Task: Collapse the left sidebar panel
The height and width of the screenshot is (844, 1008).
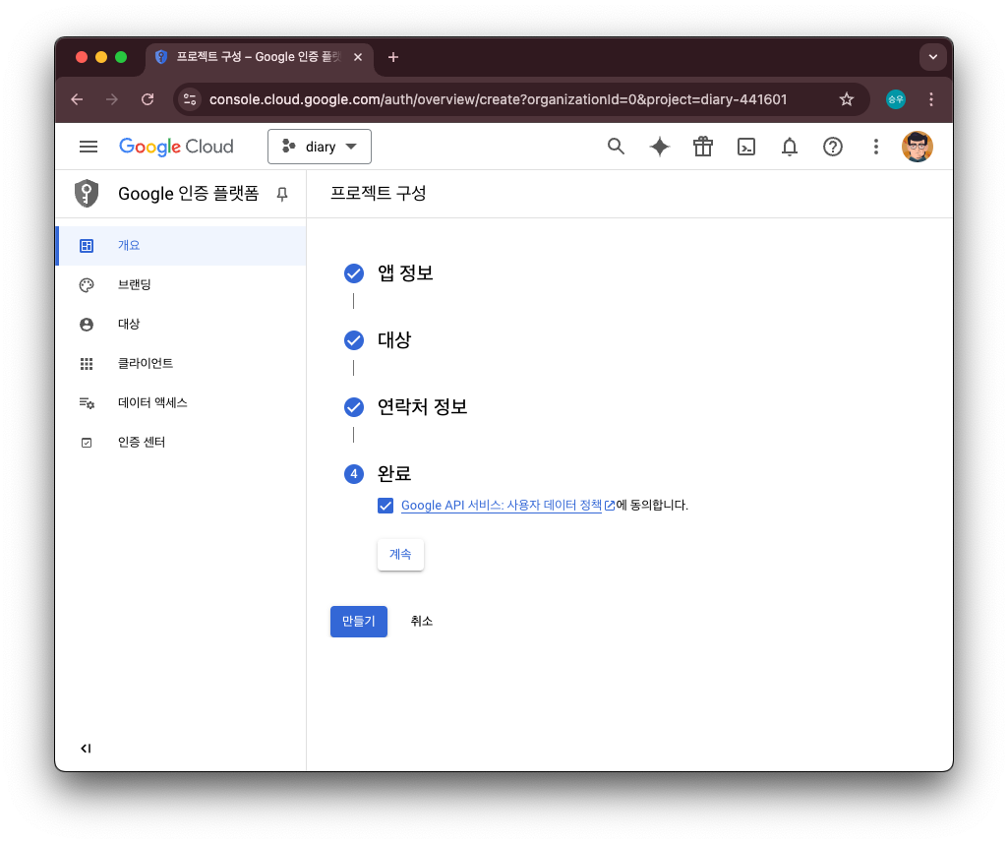Action: pyautogui.click(x=86, y=749)
